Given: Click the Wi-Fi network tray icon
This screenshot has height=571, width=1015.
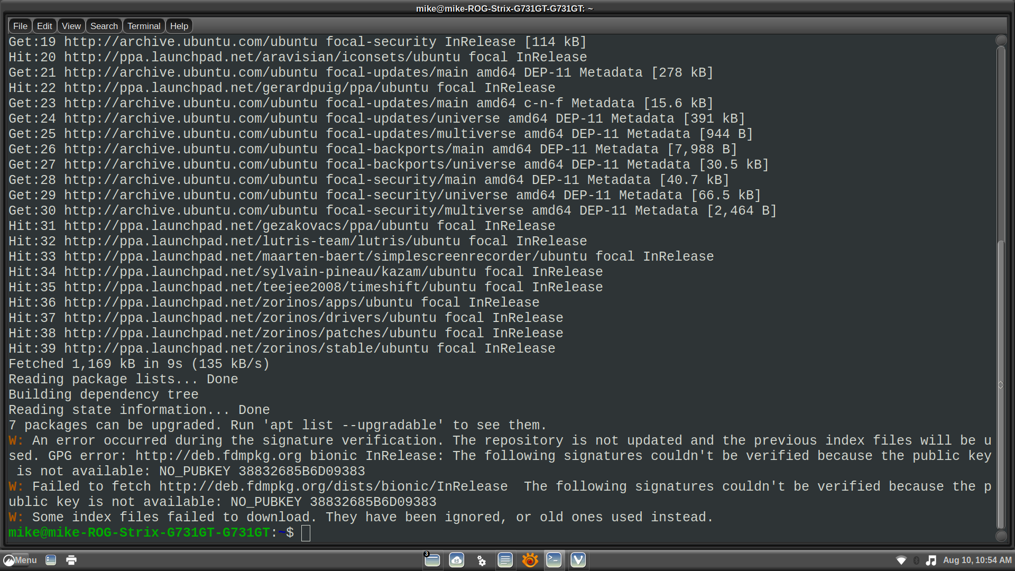Looking at the screenshot, I should [x=901, y=560].
